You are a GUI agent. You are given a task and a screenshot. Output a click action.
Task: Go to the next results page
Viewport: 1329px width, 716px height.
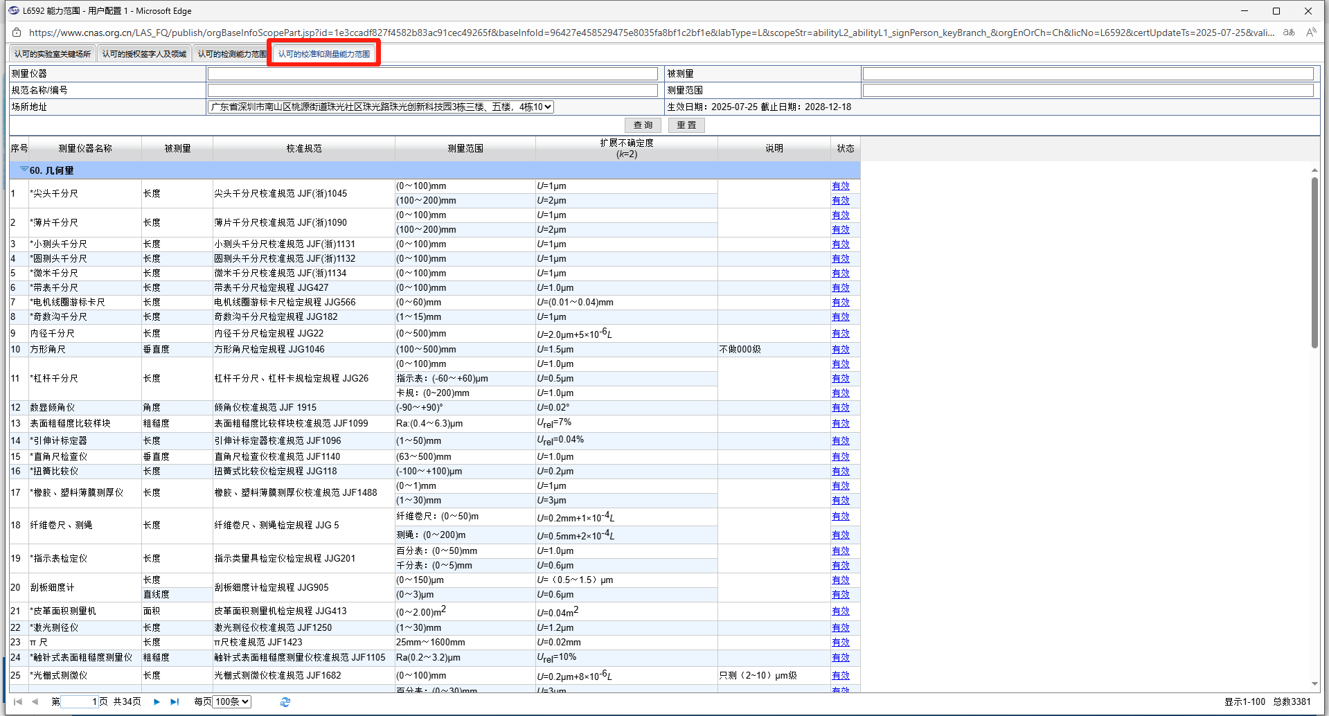tap(157, 701)
